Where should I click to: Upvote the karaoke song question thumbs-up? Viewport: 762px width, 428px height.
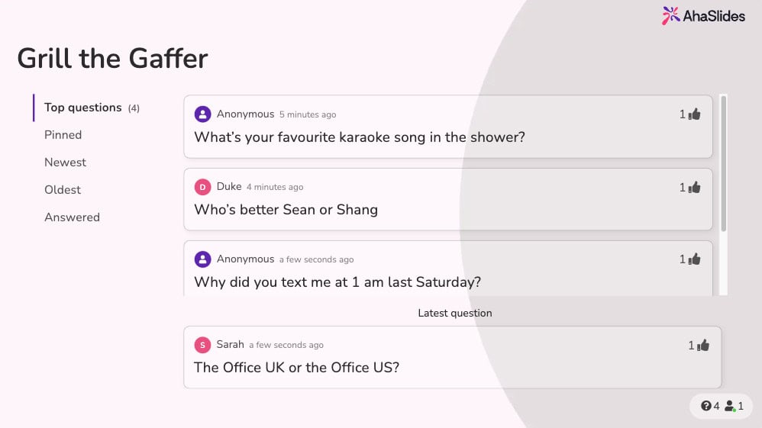(695, 114)
